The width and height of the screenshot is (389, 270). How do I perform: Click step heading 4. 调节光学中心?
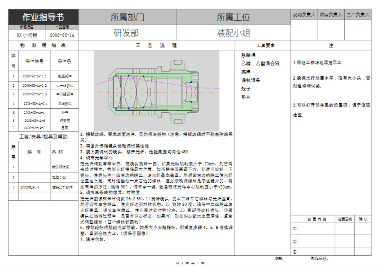[x=97, y=157]
